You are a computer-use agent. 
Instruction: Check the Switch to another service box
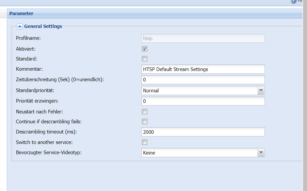[144, 142]
